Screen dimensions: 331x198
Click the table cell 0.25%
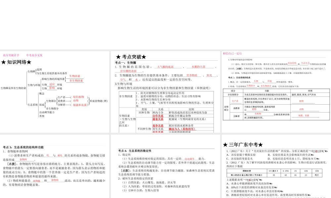[x=286, y=171]
